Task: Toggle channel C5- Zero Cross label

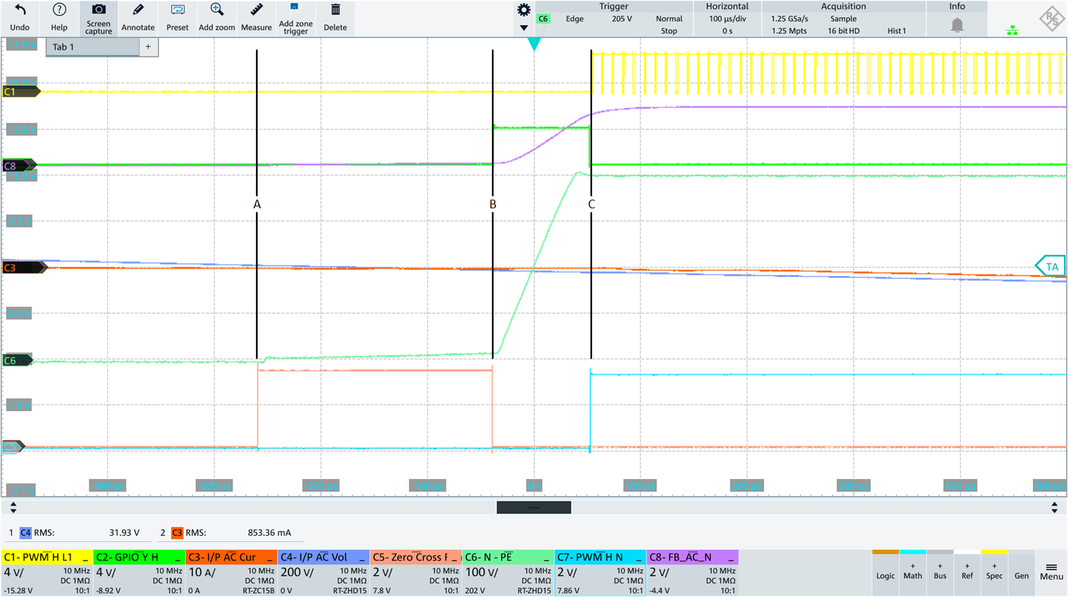Action: click(410, 557)
